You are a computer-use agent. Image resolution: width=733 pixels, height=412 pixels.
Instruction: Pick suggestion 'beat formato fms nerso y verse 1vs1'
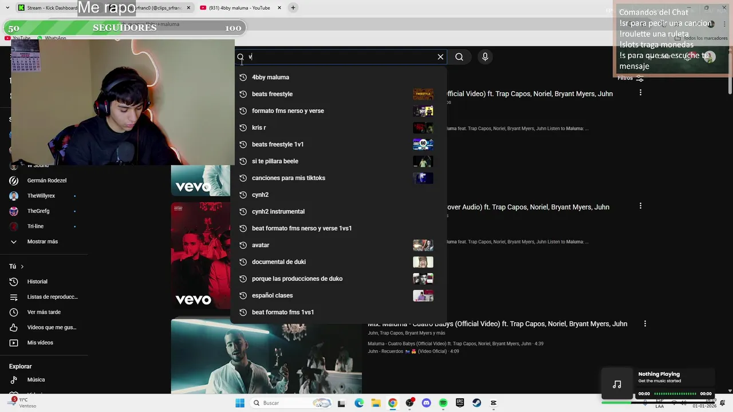point(339,228)
